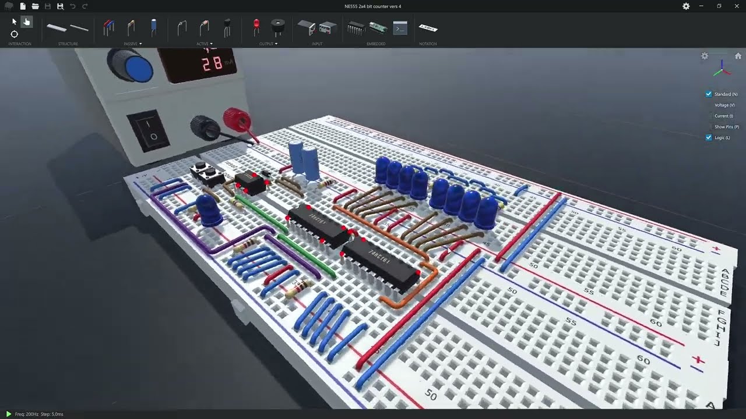Pick the breadboard structure component
Viewport: 746px width, 419px height.
point(57,27)
